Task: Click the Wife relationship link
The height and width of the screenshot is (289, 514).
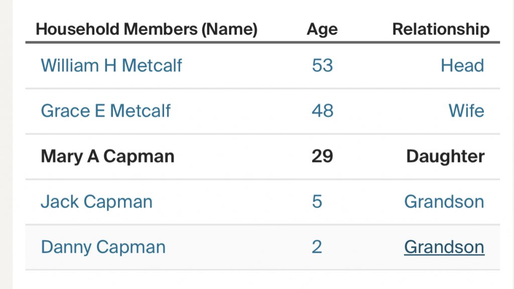Action: 466,111
